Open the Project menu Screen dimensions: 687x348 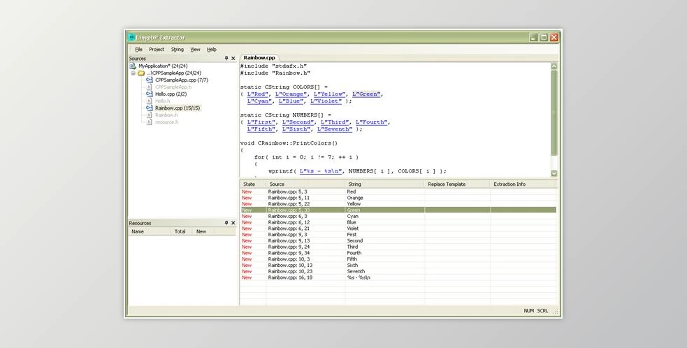pyautogui.click(x=157, y=50)
